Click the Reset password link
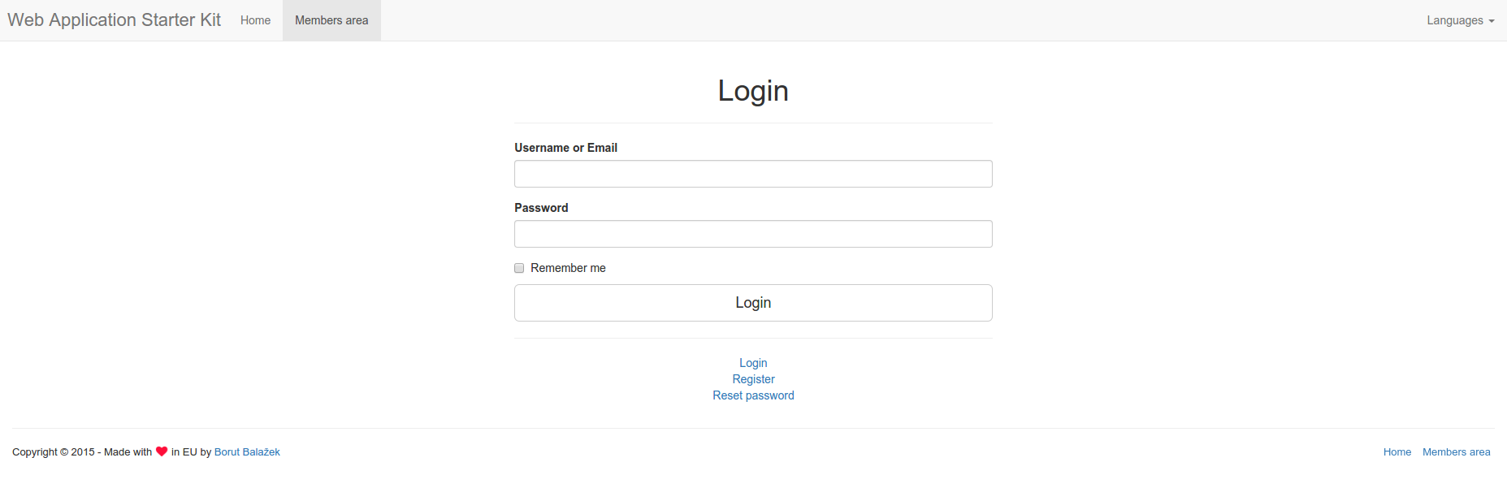Image resolution: width=1507 pixels, height=488 pixels. coord(753,395)
